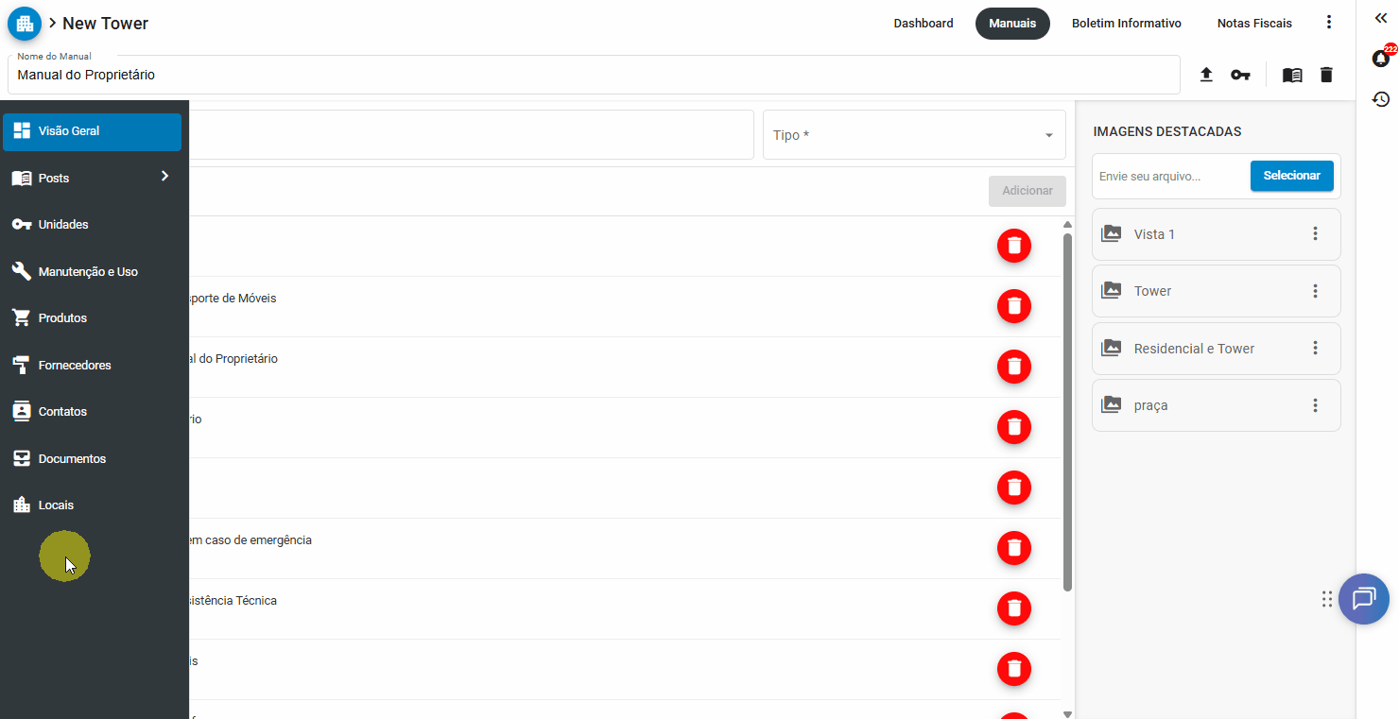Click the list's vertical scrollbar down arrow
1399x719 pixels.
[x=1067, y=713]
